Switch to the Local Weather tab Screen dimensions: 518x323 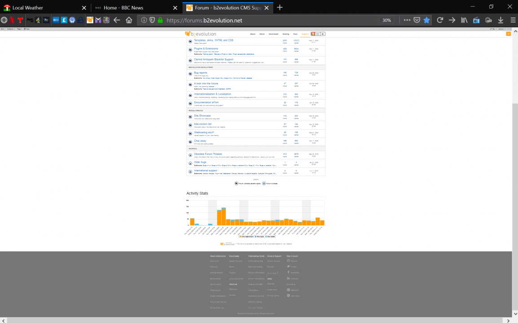click(x=46, y=8)
